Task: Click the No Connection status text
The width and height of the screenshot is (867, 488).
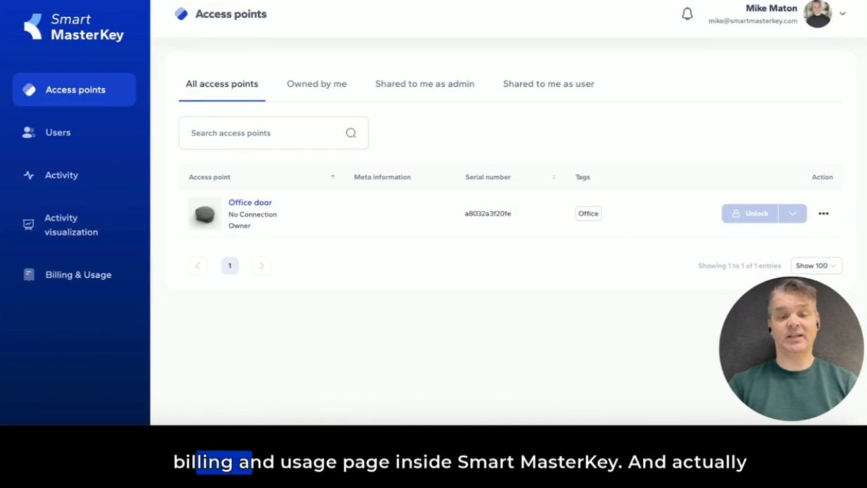Action: tap(253, 214)
